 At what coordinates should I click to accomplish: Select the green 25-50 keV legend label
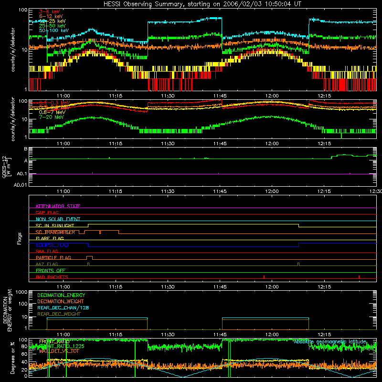[53, 26]
